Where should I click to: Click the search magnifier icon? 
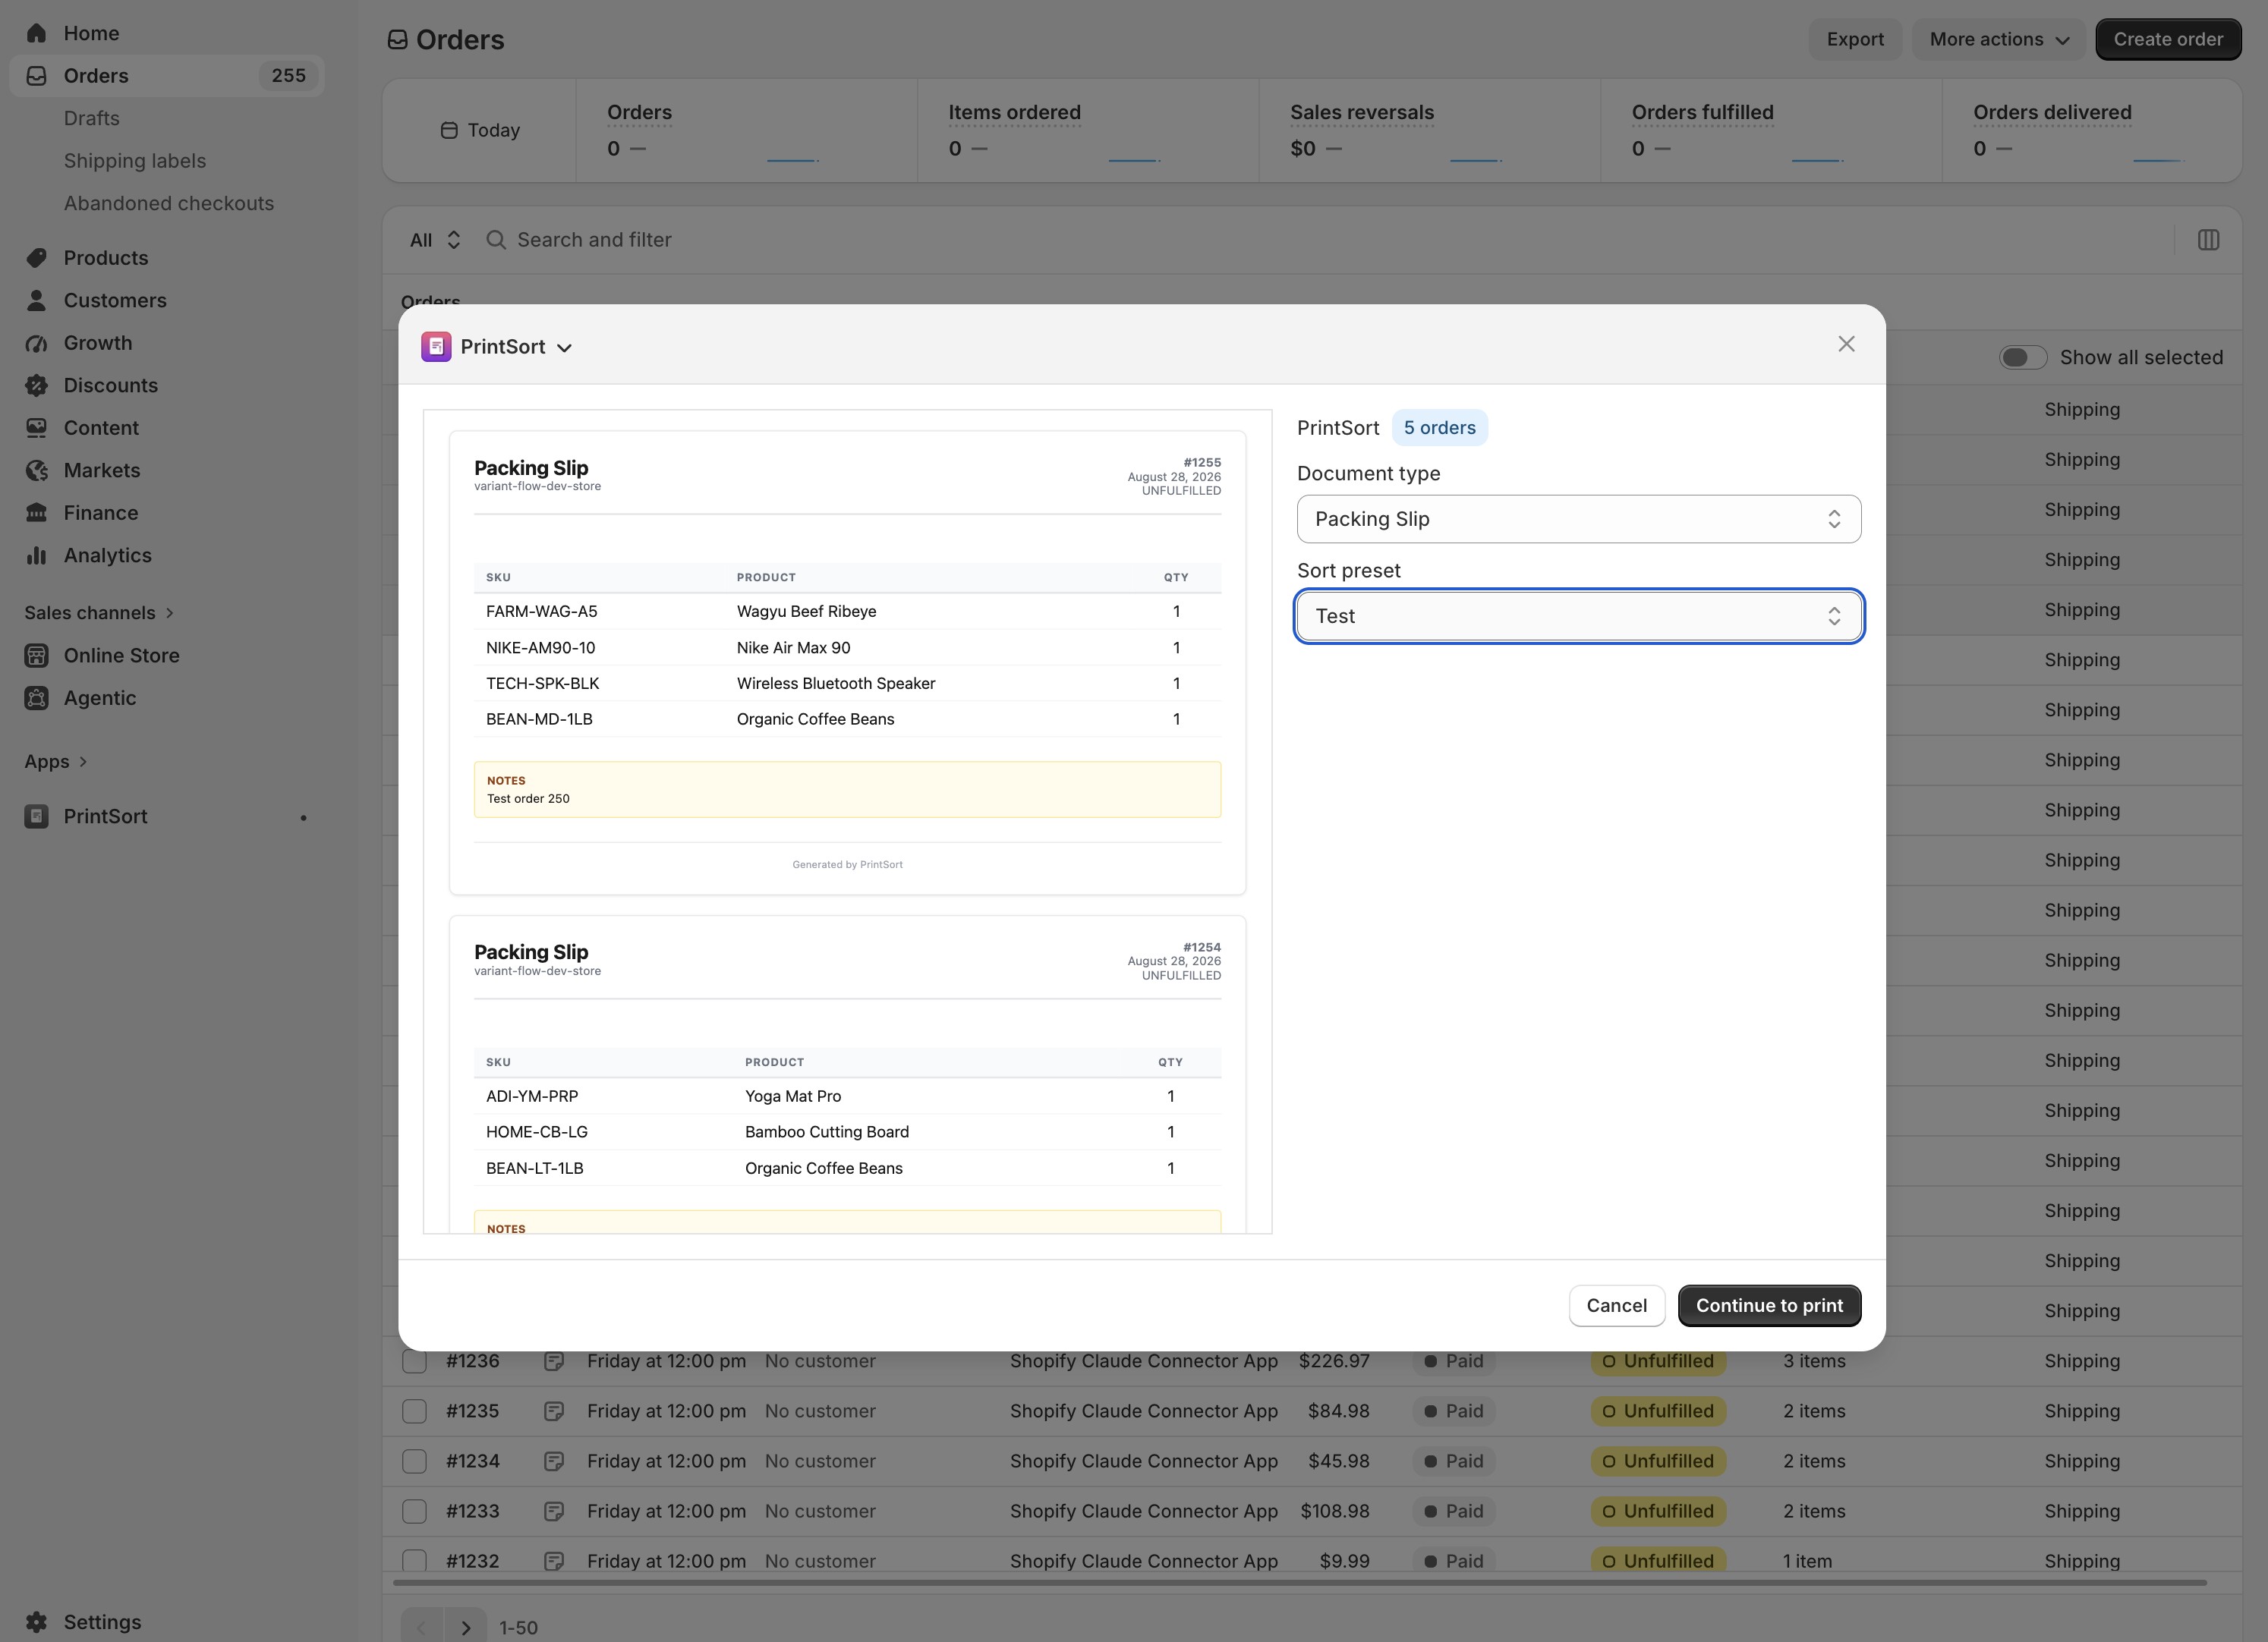pyautogui.click(x=495, y=240)
